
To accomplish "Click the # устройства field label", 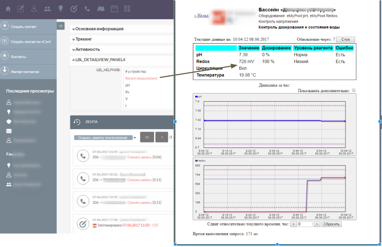I will [x=135, y=71].
